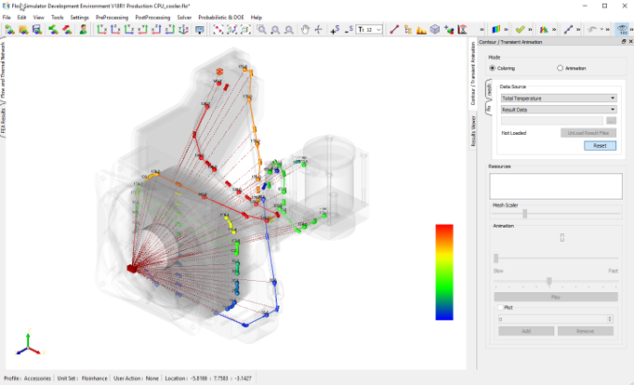
Task: Click the pan hand tool icon
Action: click(305, 30)
